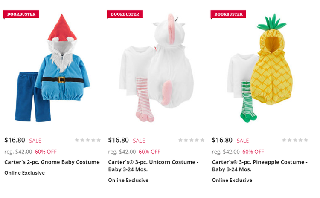The image size is (320, 198).
Task: Click 60% OFF label under unicorn costume
Action: (x=149, y=152)
